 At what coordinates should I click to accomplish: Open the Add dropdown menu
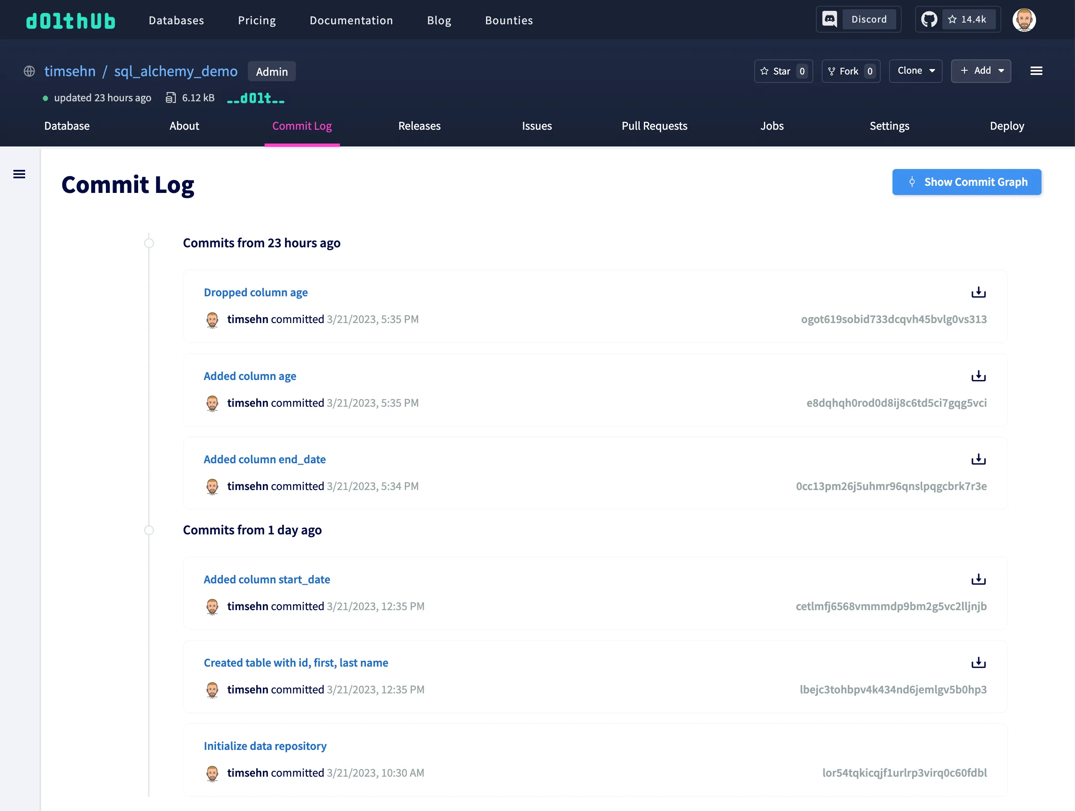[x=981, y=71]
